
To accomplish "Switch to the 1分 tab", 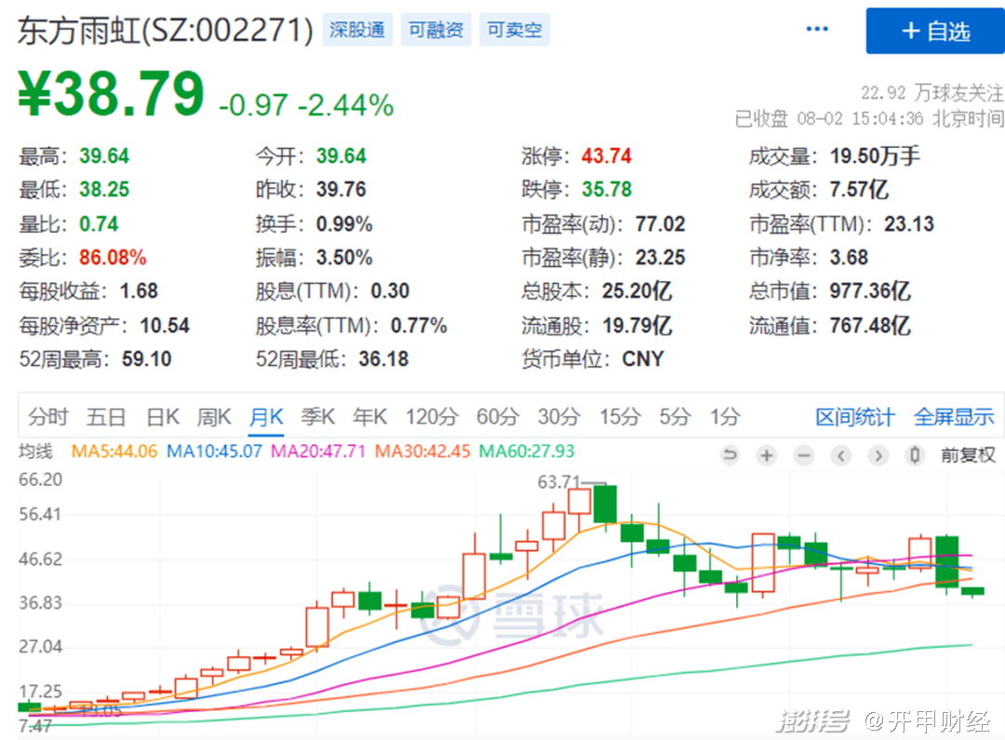I will 725,417.
